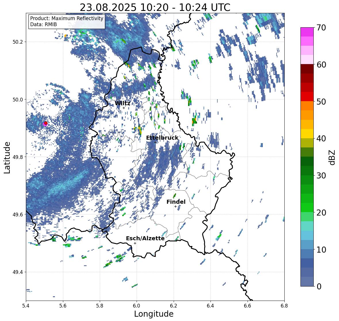This screenshot has height=321, width=339.
Task: Click the longitude tick label 6.0
Action: tap(137, 306)
